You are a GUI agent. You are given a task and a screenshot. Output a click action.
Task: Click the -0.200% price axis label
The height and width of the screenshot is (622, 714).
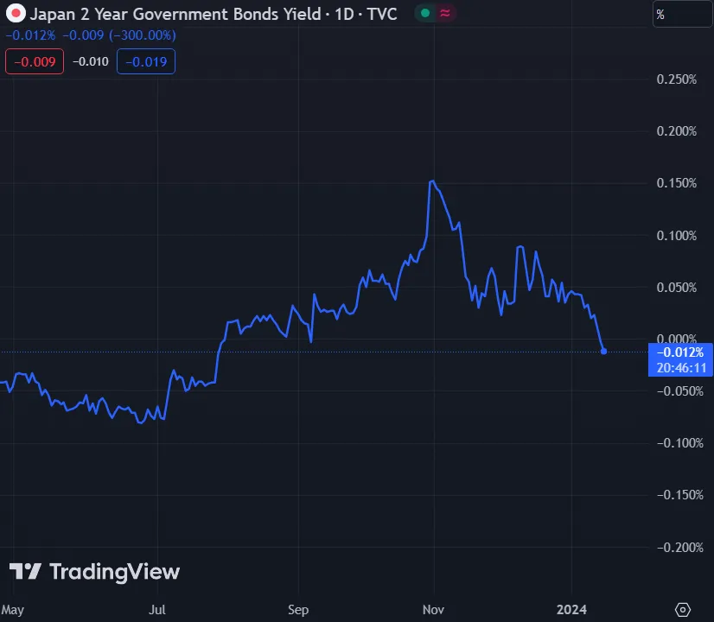[x=675, y=548]
